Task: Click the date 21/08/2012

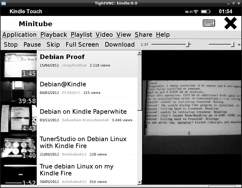Action: [x=49, y=154]
